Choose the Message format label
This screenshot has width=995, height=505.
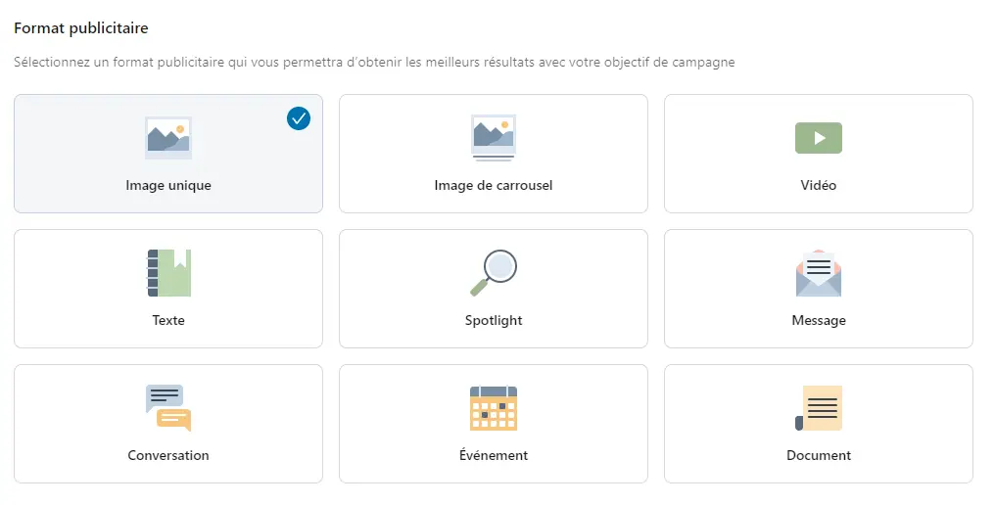(819, 320)
